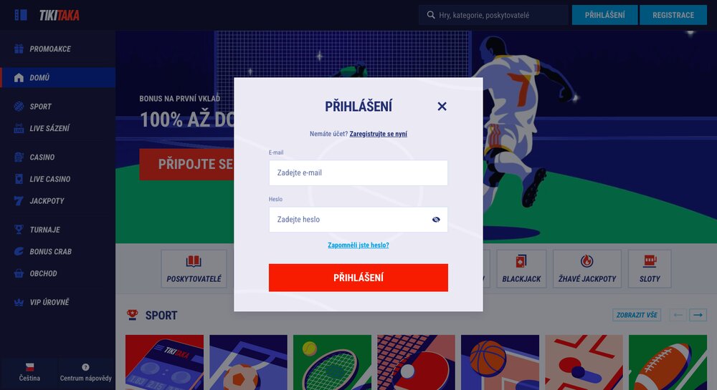This screenshot has height=390, width=717.
Task: Click the E-mail input field
Action: 358,173
